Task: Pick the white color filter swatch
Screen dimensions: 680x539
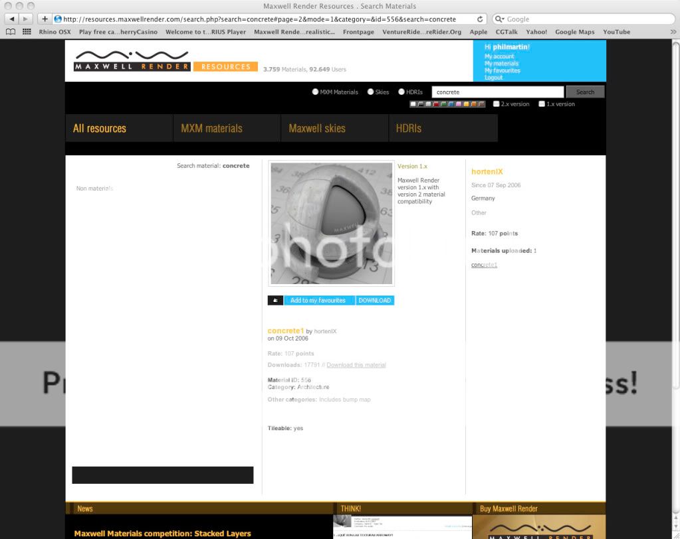Action: 413,104
